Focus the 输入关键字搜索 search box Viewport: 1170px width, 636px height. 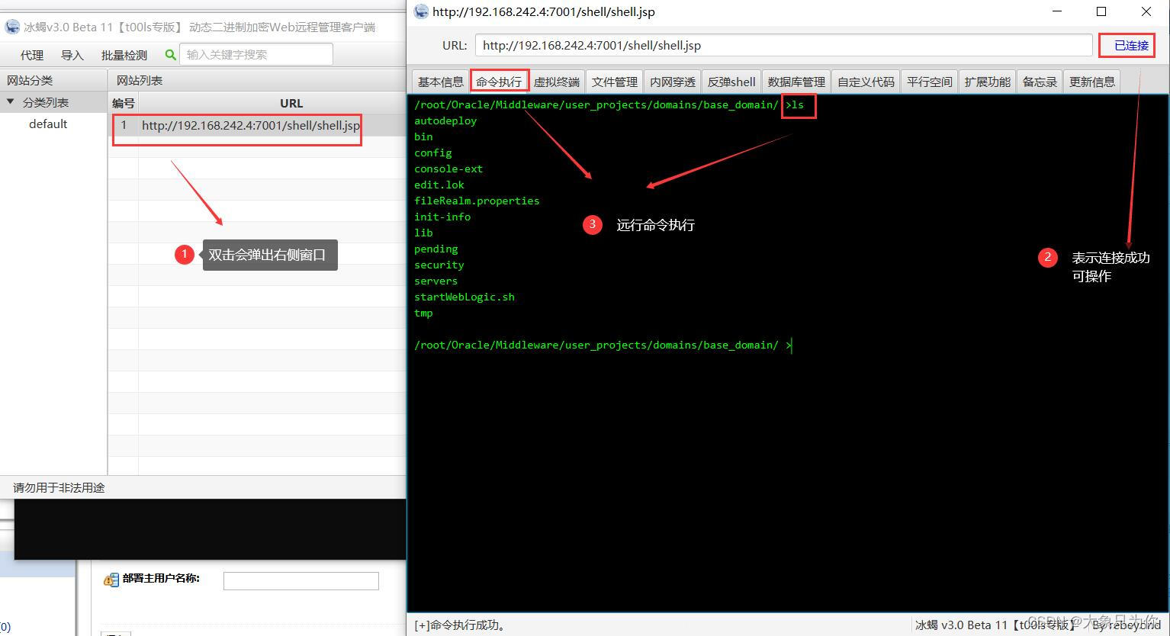[x=256, y=54]
